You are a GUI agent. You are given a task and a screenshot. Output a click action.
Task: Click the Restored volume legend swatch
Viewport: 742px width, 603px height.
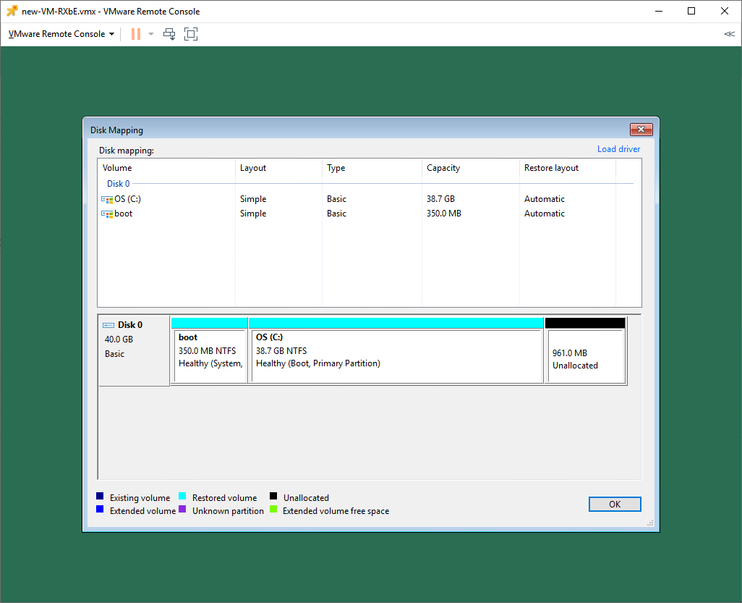182,496
